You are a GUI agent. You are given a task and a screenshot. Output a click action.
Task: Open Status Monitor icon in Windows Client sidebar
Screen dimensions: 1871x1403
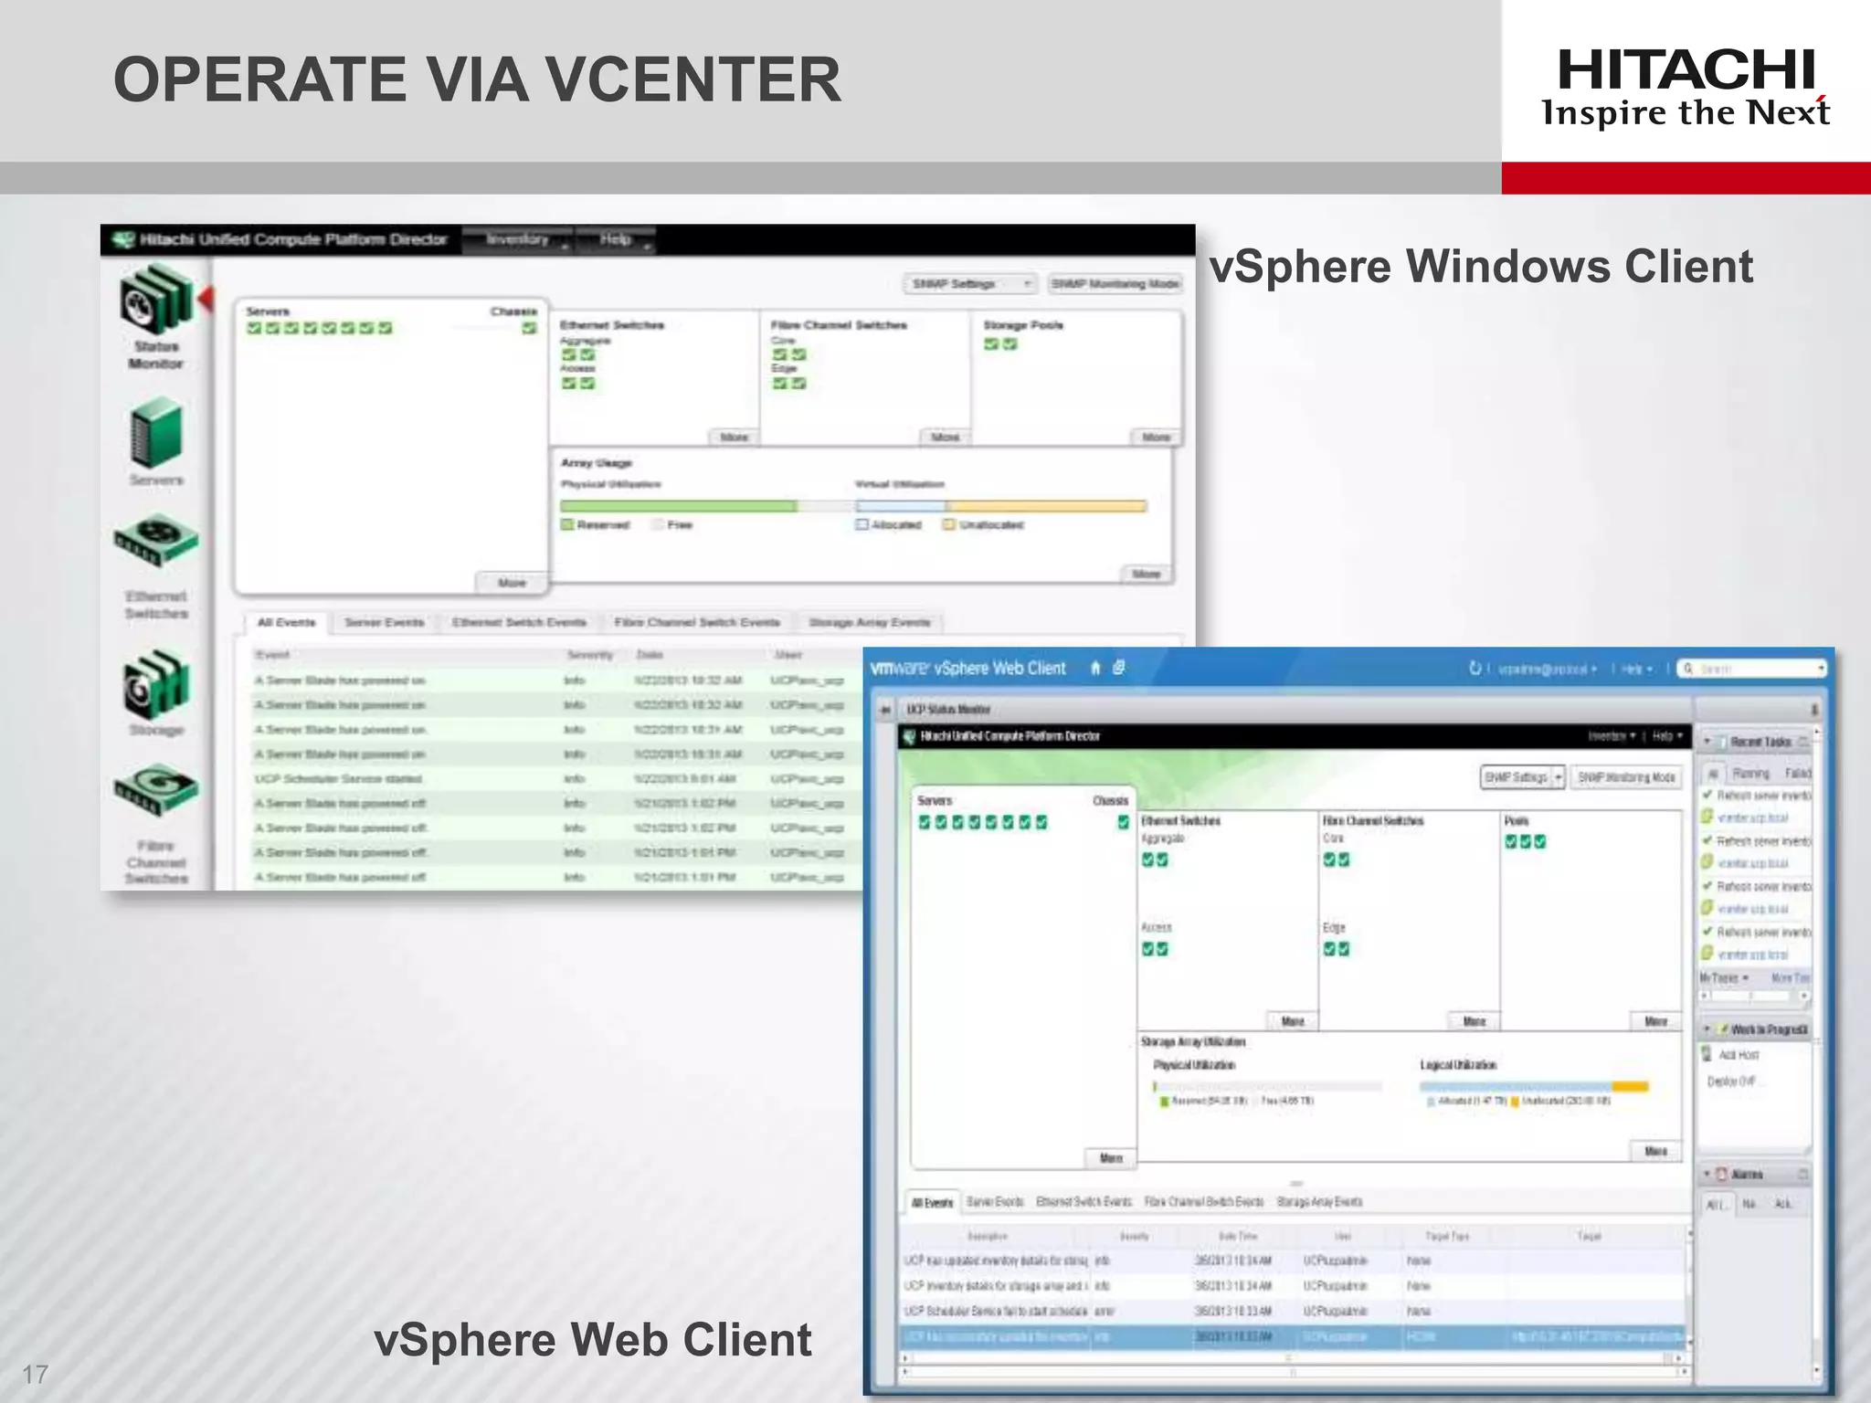[x=156, y=300]
